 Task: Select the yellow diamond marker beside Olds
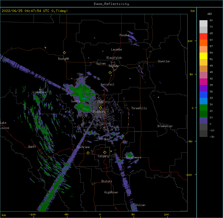pos(100,108)
